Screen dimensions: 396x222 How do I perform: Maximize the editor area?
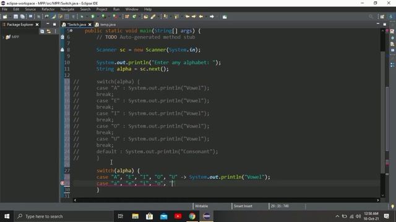click(x=384, y=24)
